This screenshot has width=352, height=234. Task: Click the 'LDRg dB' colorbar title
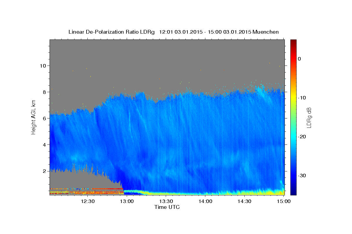309,117
